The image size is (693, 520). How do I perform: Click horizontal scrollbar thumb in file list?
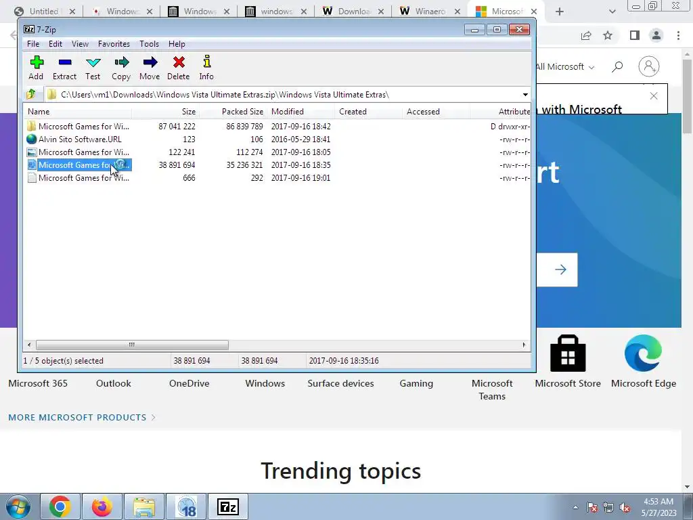coord(132,345)
